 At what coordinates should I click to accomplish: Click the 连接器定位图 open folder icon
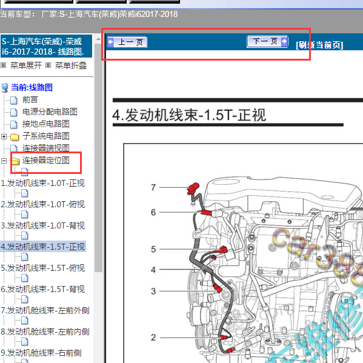coord(15,161)
